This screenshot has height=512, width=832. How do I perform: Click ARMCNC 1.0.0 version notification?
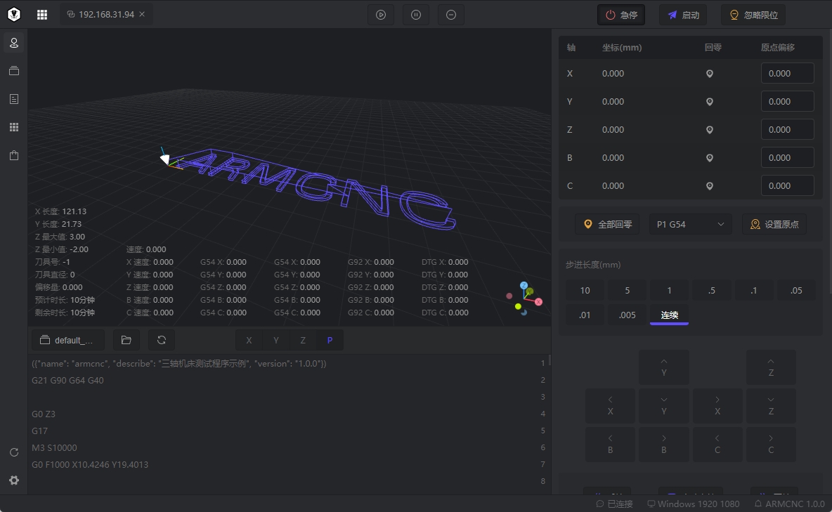tap(790, 504)
